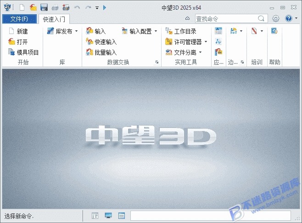
Task: Expand the 输入配置 dropdown arrow
Action: pyautogui.click(x=156, y=31)
